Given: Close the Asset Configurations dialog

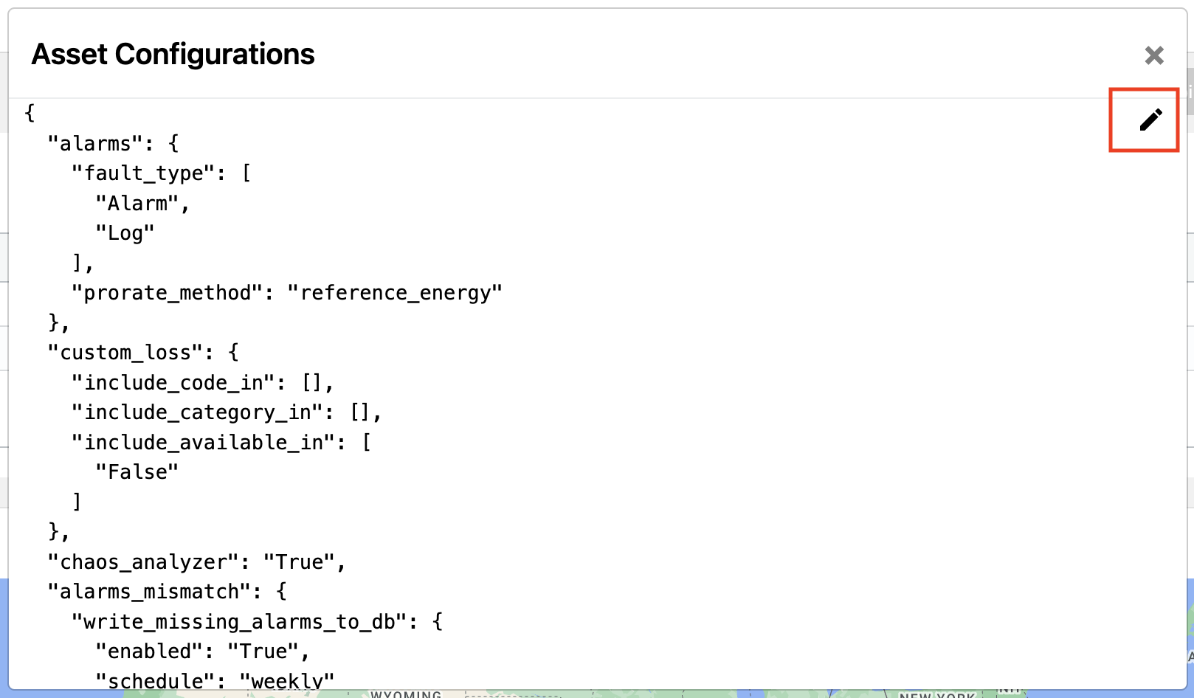Looking at the screenshot, I should click(1154, 55).
